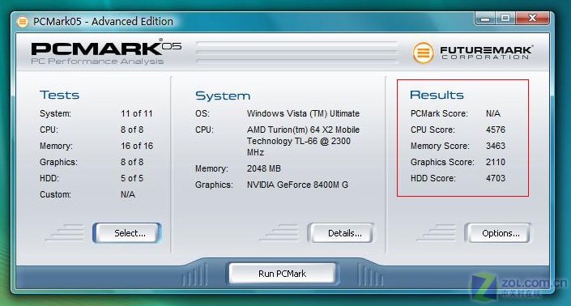Click the Custom tests label

tap(55, 194)
